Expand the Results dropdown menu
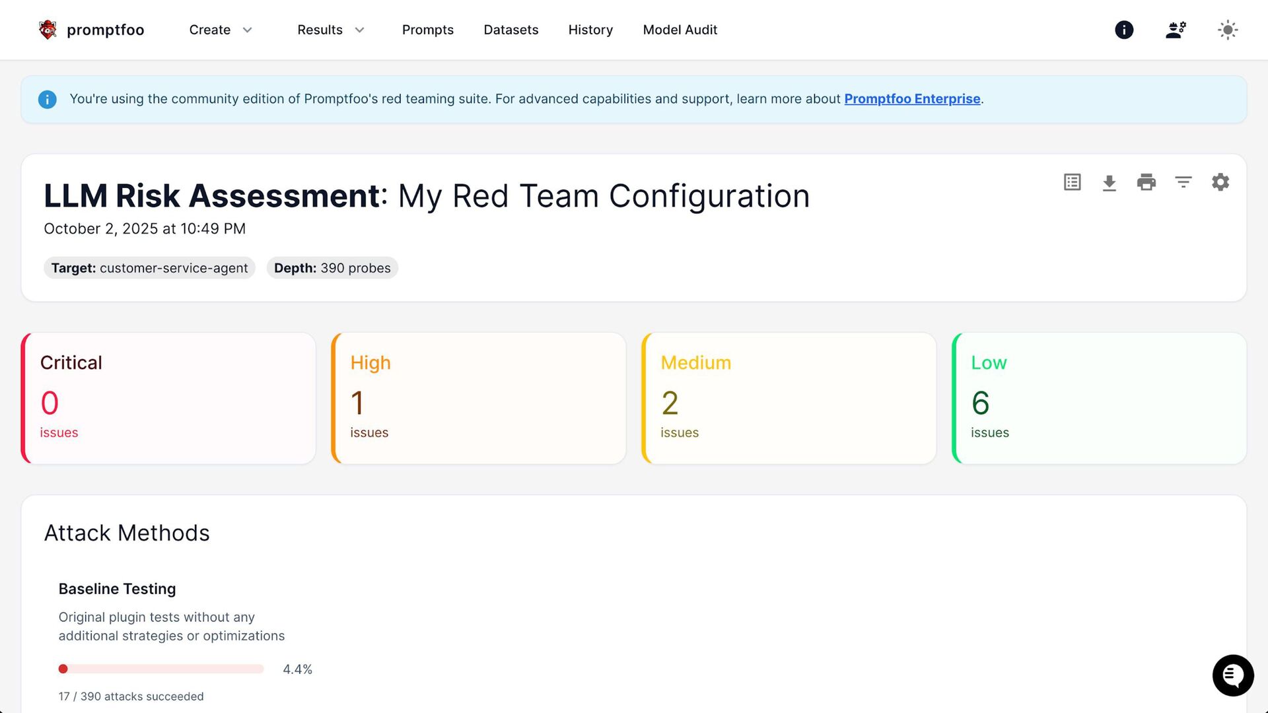This screenshot has height=713, width=1268. 330,30
